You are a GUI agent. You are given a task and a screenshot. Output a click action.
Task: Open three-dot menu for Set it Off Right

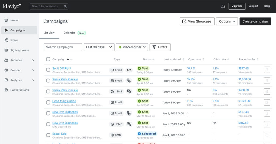coord(267,70)
